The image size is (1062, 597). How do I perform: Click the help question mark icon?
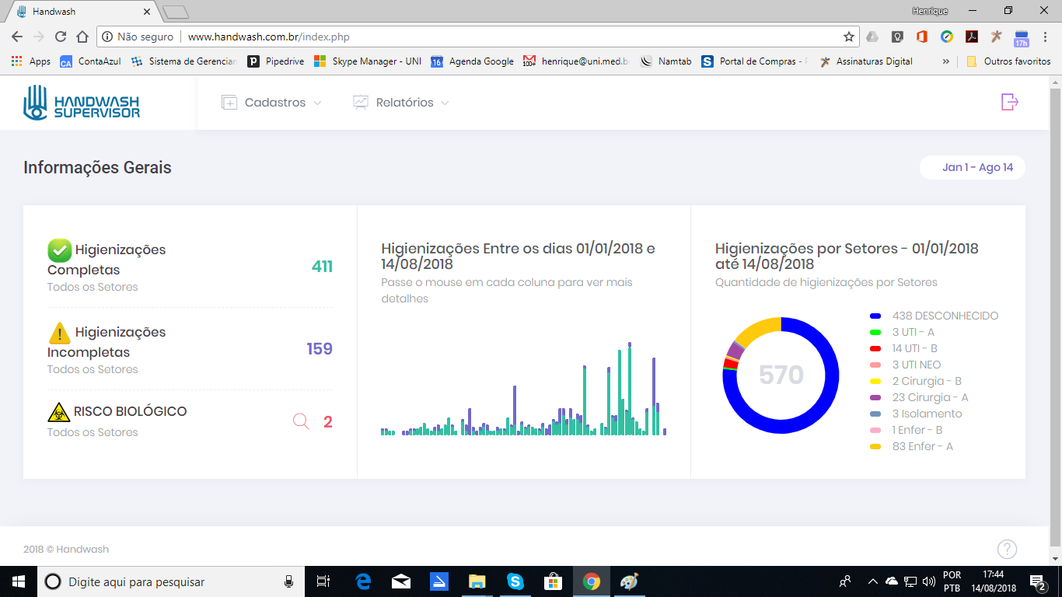tap(1007, 550)
